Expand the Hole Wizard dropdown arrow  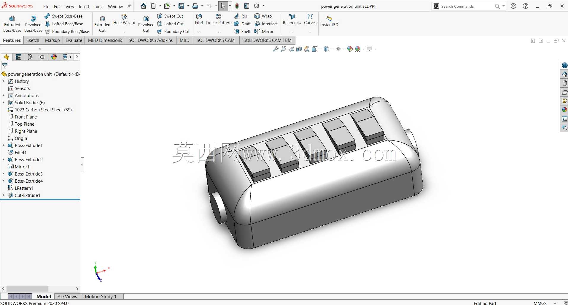pyautogui.click(x=124, y=32)
